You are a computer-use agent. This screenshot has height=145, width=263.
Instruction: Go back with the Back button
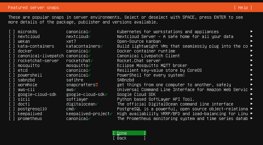[129, 138]
